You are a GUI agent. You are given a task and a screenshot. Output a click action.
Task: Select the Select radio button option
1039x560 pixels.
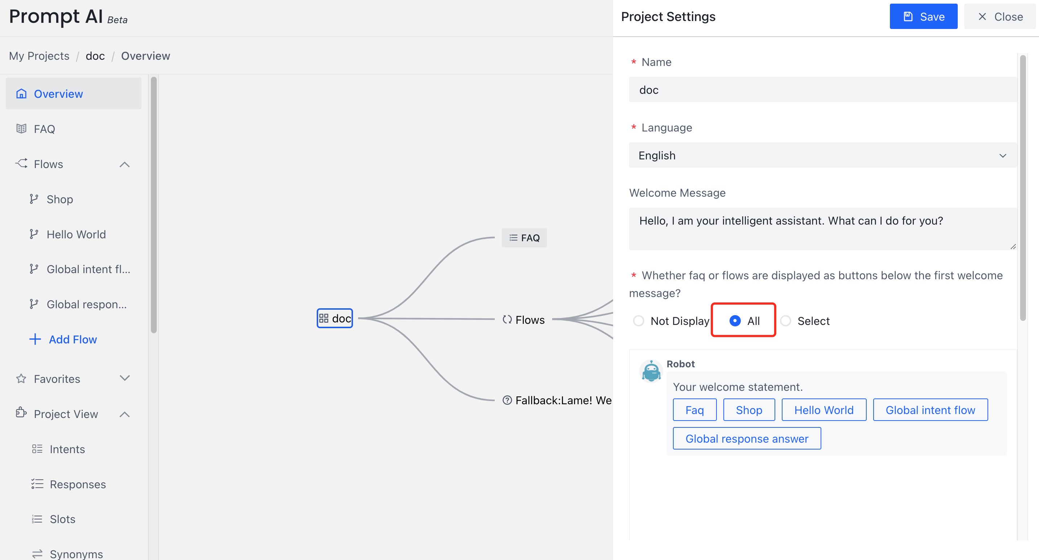point(787,320)
